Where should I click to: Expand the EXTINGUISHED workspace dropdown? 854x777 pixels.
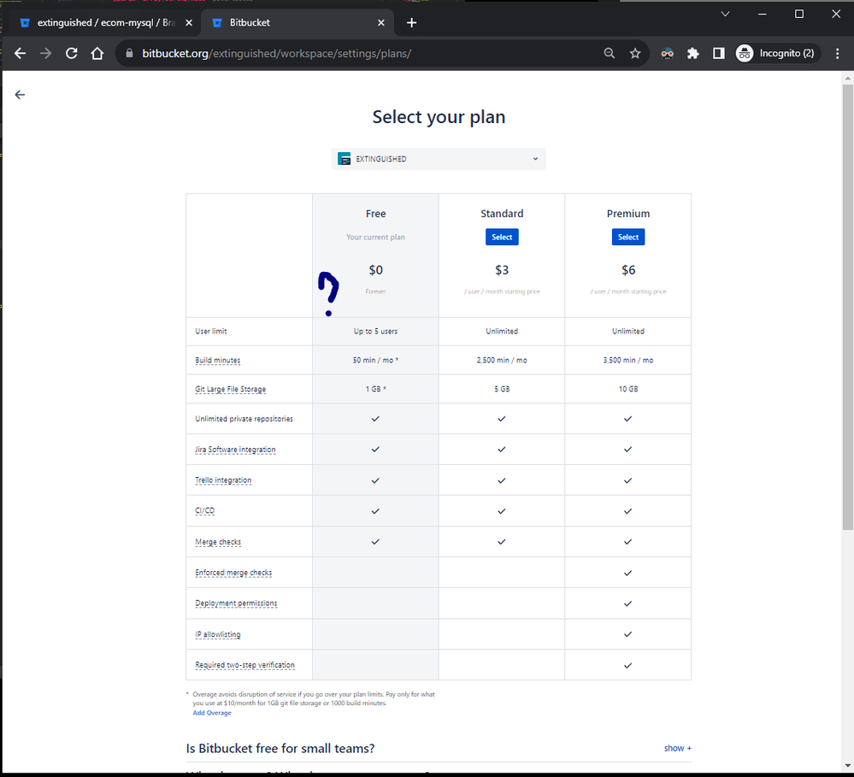pos(439,159)
